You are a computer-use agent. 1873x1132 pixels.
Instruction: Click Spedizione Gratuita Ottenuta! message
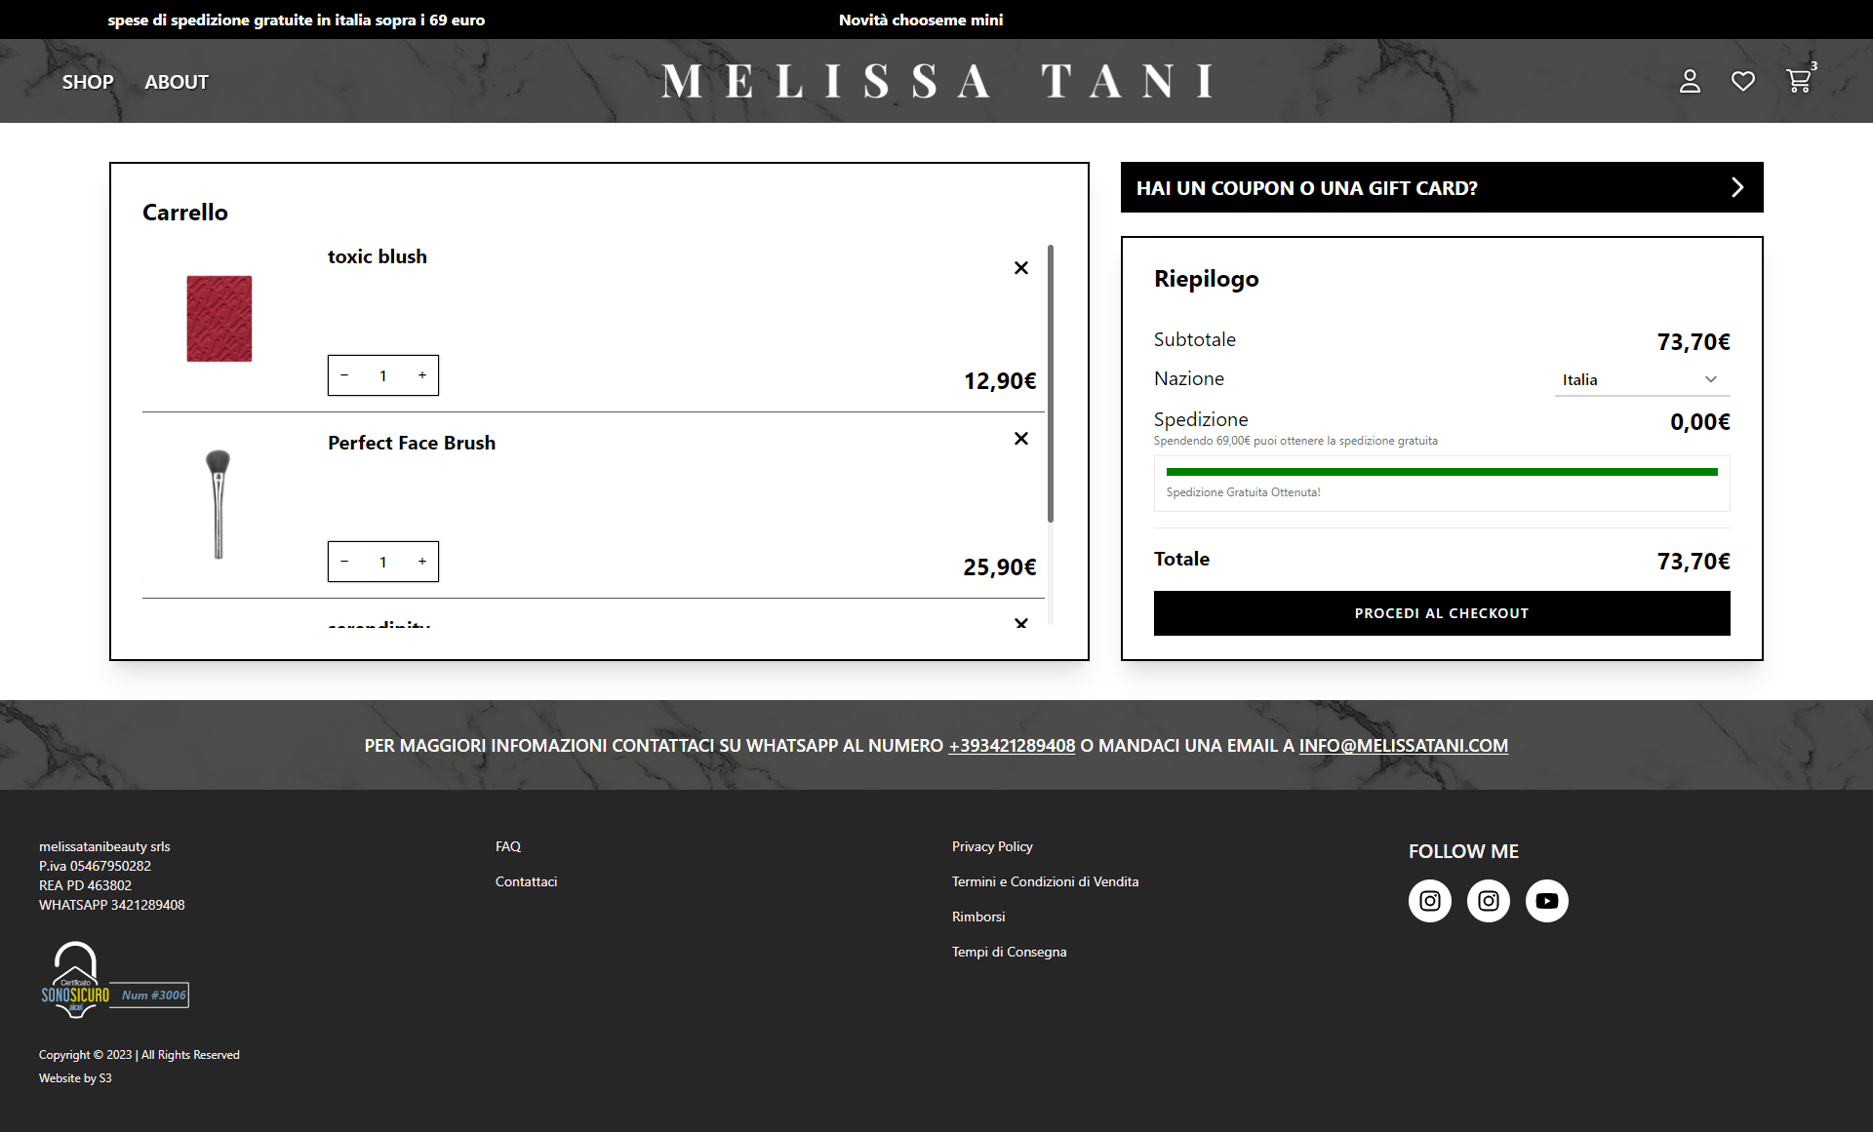pos(1244,492)
